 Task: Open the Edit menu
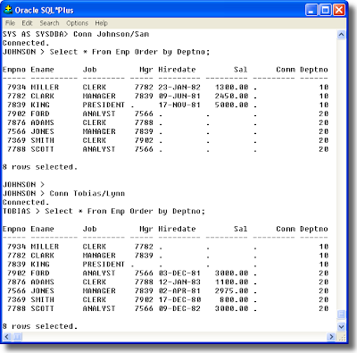[27, 23]
